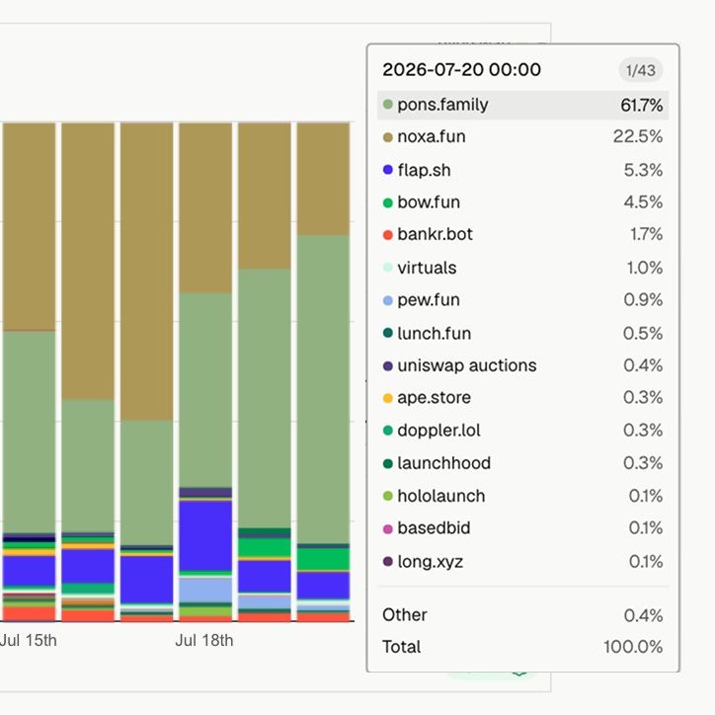Image resolution: width=715 pixels, height=715 pixels.
Task: Select the flap.sh legend entry
Action: pyautogui.click(x=522, y=170)
